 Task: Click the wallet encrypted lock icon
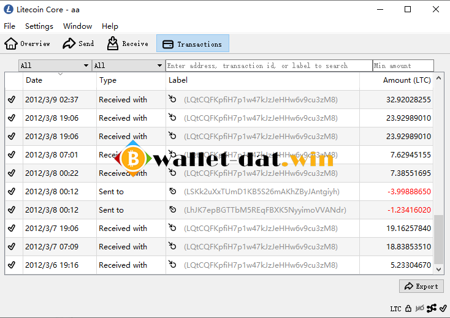tap(408, 309)
